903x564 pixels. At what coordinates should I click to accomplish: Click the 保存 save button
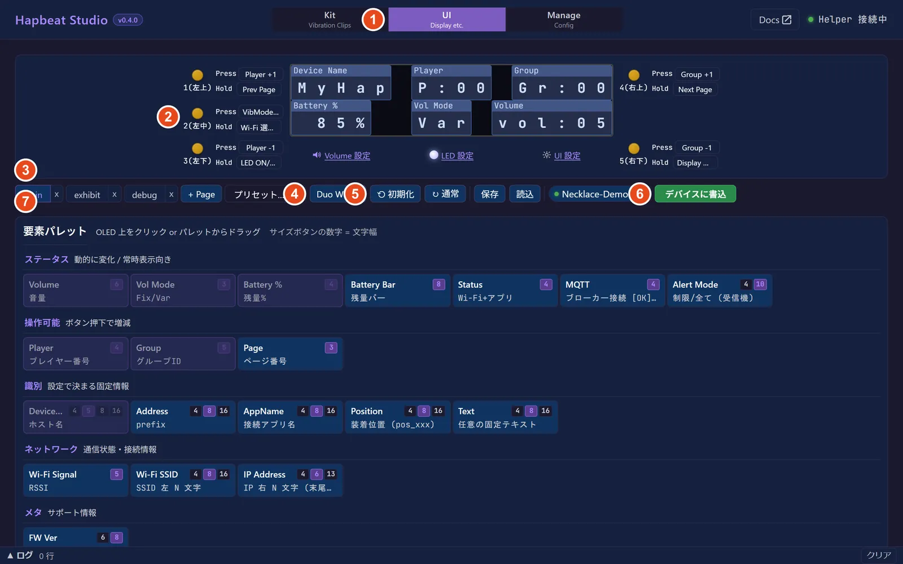coord(490,194)
